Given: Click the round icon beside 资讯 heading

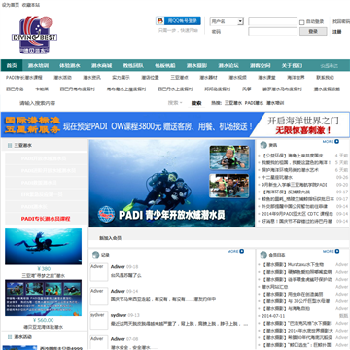Looking at the screenshot, I should [263, 145].
